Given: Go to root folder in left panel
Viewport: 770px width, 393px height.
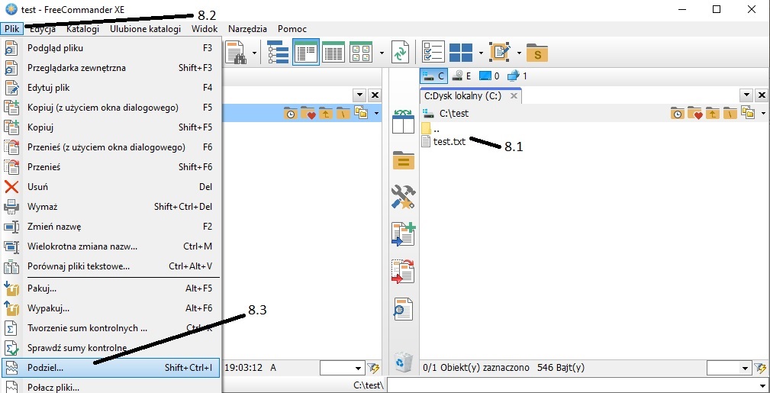Looking at the screenshot, I should tap(343, 113).
